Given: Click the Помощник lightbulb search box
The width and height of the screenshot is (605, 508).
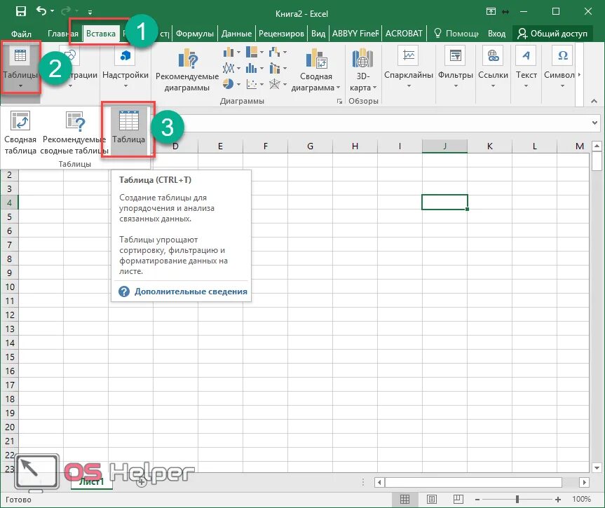Looking at the screenshot, I should click(x=456, y=34).
